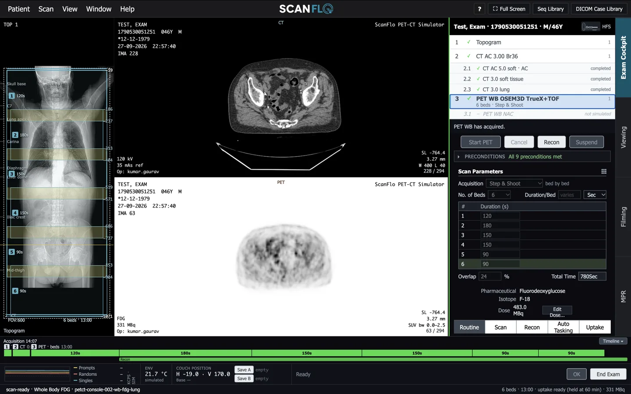Click the Singles legend entry
631x394 pixels.
[83, 380]
